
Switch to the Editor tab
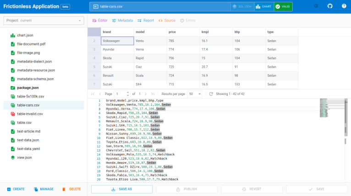[x=100, y=21]
